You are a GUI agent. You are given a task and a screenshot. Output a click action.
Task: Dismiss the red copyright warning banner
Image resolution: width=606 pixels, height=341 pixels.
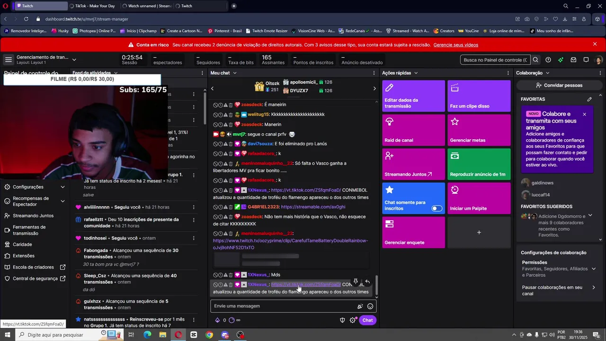pos(595,44)
